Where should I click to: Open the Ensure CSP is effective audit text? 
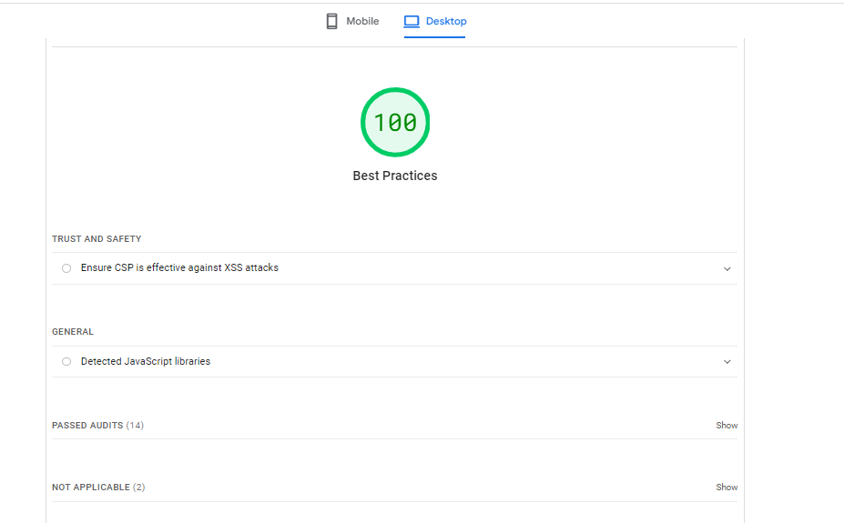pos(179,268)
